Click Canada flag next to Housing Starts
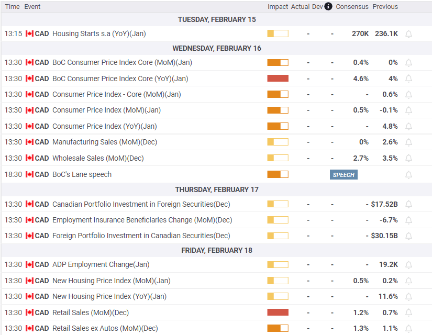 (x=29, y=33)
